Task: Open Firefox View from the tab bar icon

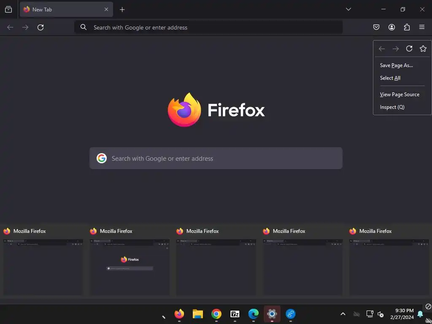Action: coord(8,9)
